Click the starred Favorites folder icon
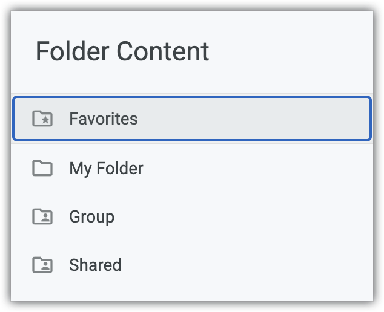Image resolution: width=384 pixels, height=312 pixels. click(42, 119)
